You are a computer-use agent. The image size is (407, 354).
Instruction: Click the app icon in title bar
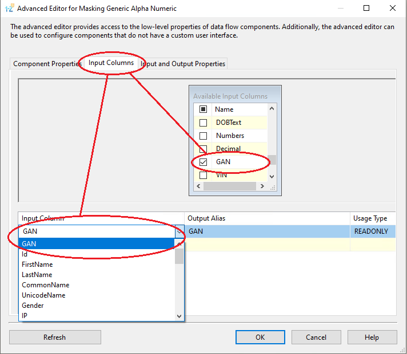point(9,9)
